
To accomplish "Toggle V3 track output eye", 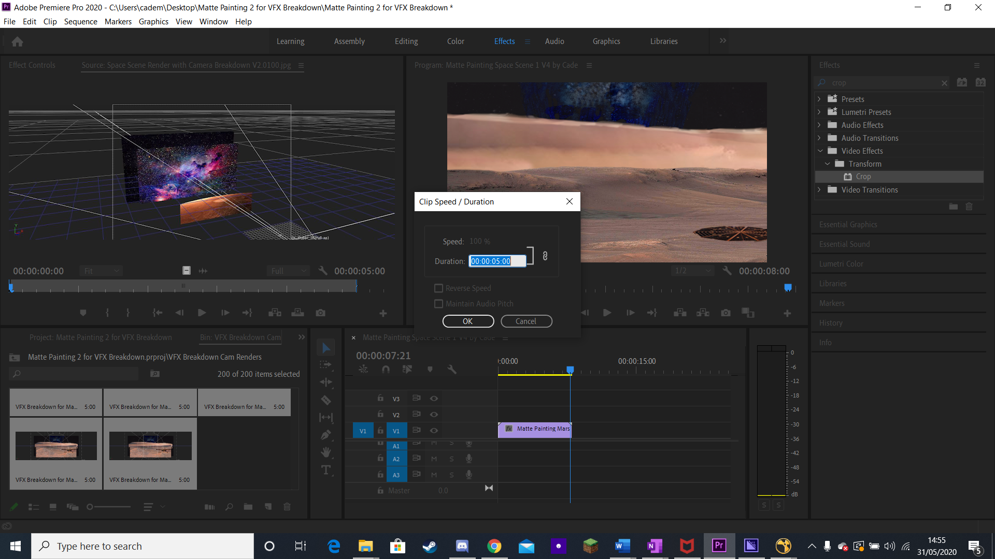I will [434, 399].
